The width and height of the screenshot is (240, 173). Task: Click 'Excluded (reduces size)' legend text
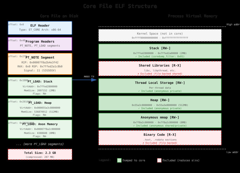click(181, 160)
